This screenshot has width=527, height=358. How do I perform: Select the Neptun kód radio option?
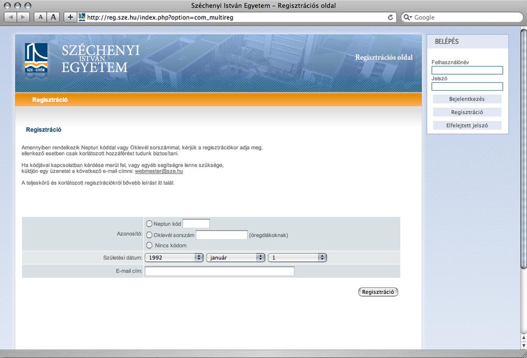tap(149, 224)
